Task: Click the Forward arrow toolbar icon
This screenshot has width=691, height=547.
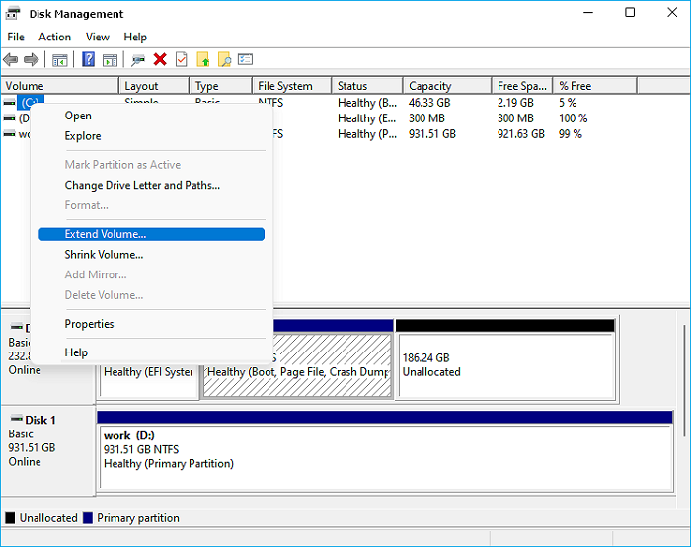Action: tap(32, 60)
